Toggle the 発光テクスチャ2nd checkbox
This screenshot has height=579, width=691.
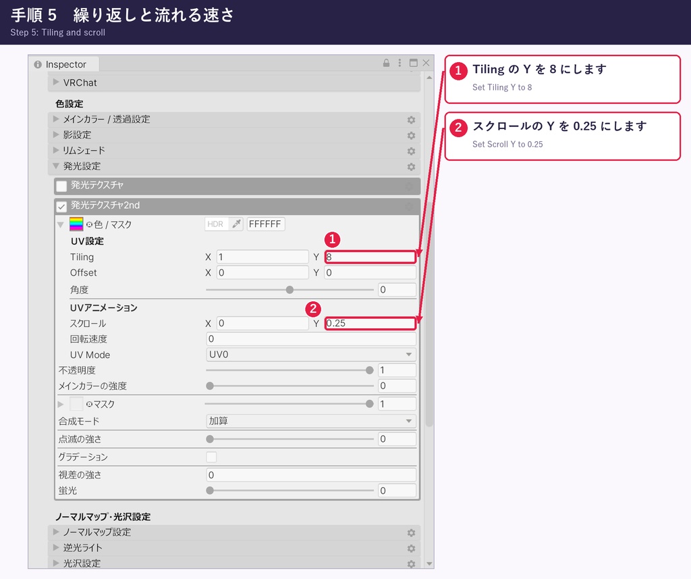61,206
